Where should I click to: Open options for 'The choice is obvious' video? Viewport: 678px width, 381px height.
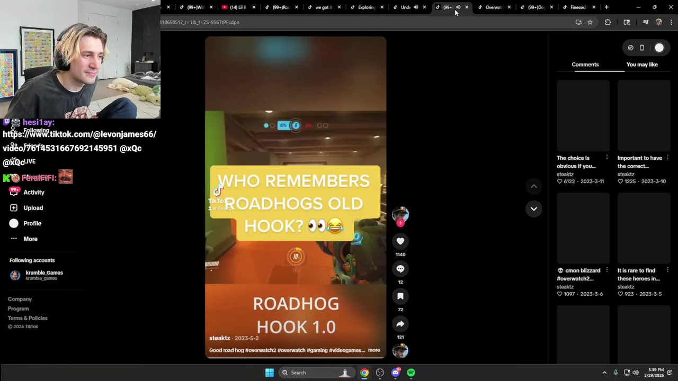(607, 158)
